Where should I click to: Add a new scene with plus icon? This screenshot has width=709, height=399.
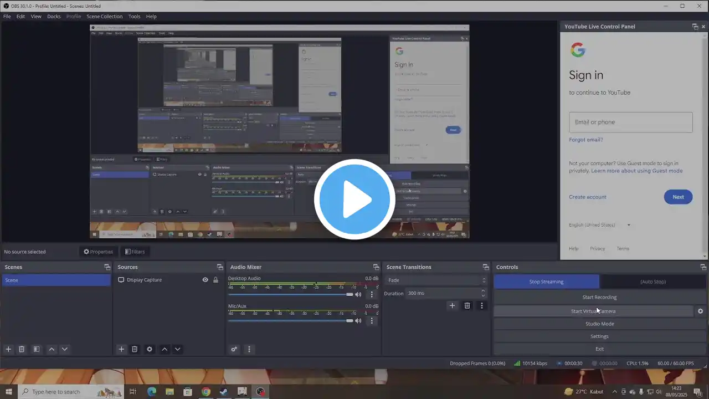tap(8, 349)
